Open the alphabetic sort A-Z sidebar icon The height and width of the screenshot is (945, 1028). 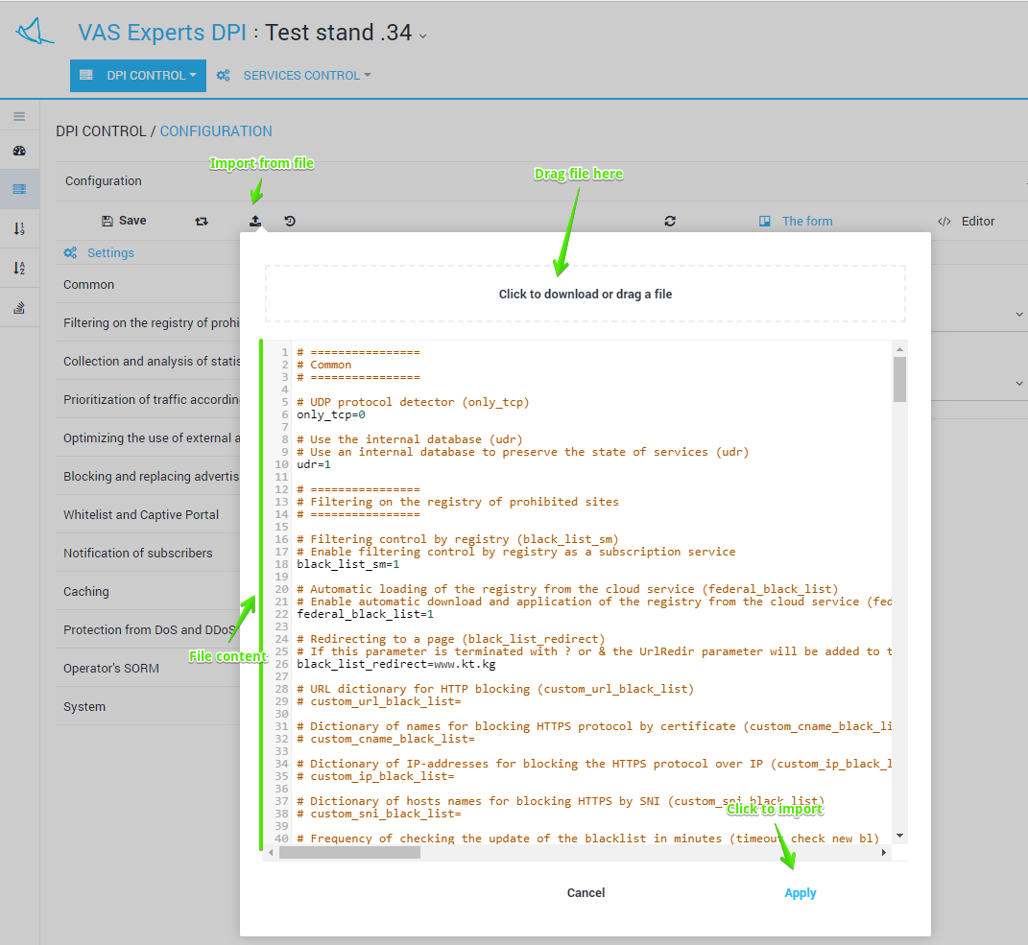[19, 268]
